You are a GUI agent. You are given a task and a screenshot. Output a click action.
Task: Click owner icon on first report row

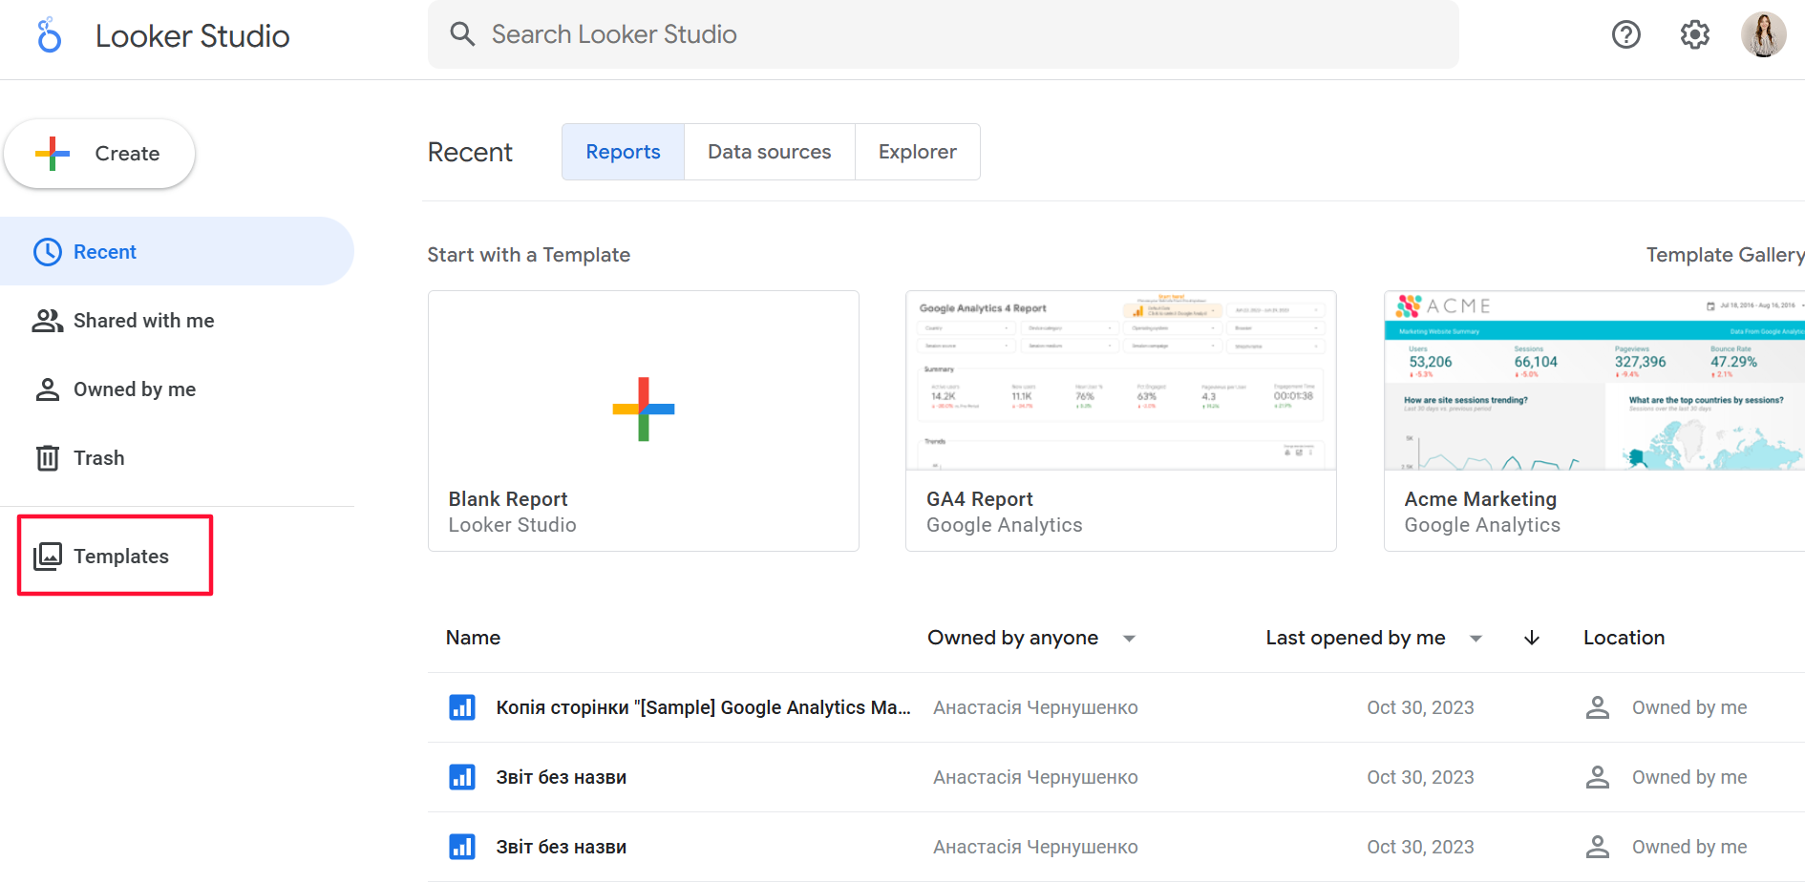tap(1597, 707)
